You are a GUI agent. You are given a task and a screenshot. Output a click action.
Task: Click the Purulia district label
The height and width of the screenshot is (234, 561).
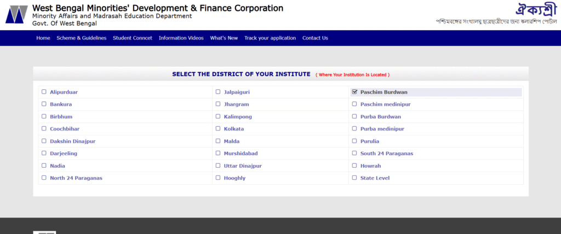(370, 141)
